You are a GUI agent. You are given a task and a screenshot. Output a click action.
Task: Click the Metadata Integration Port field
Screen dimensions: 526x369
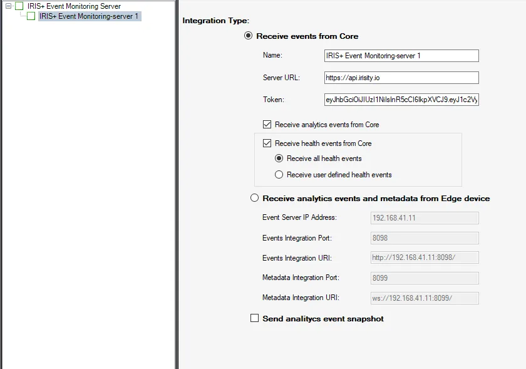(x=425, y=278)
